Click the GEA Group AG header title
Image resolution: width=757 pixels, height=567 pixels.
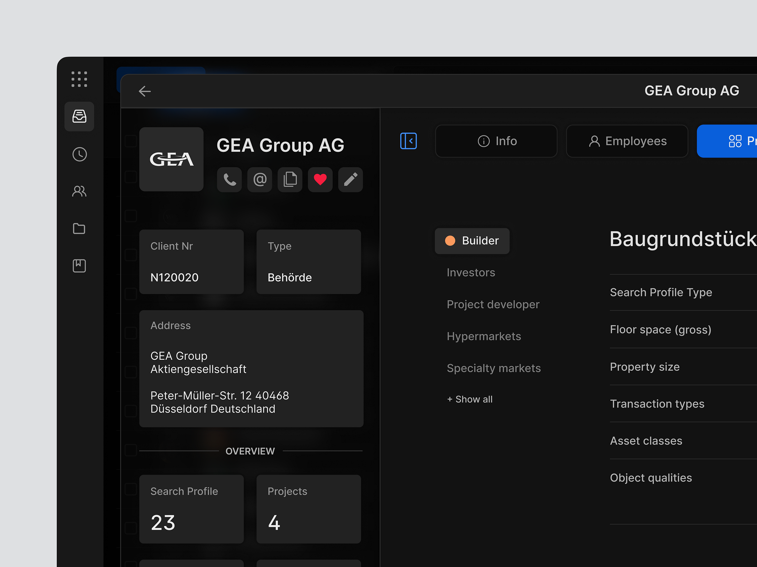[x=692, y=91]
